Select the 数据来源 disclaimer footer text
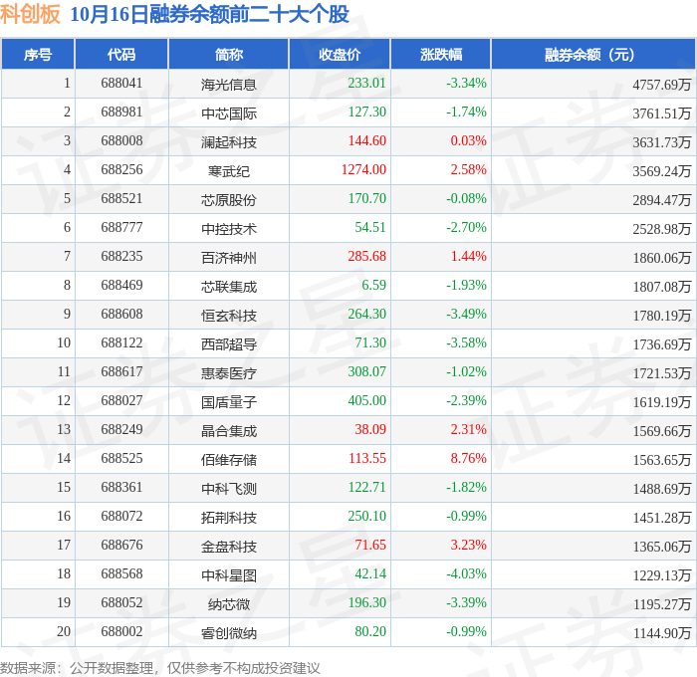Screen dimensions: 697x677 click(160, 668)
